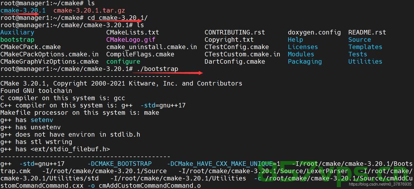Click the cmake-3.20.1.tar.gz archive name
414x189 pixels.
tap(89, 11)
